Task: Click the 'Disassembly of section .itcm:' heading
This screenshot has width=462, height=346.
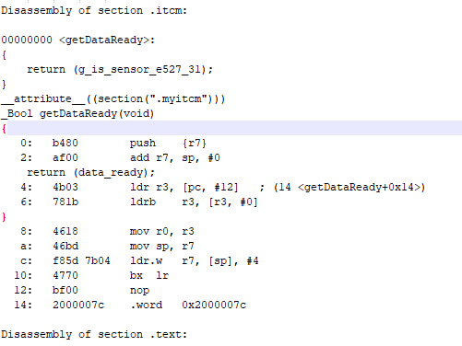Action: (x=94, y=10)
